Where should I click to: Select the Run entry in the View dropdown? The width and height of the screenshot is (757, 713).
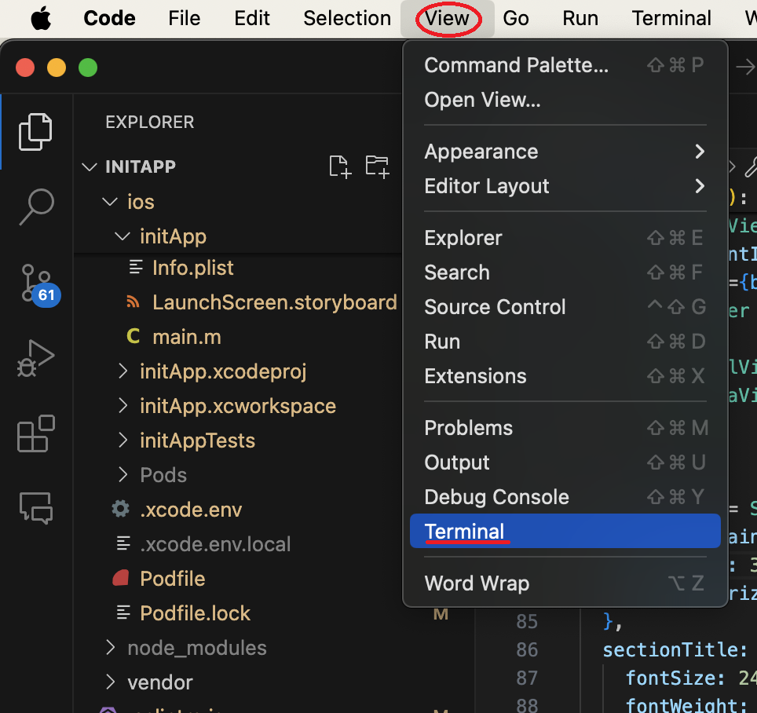click(565, 342)
